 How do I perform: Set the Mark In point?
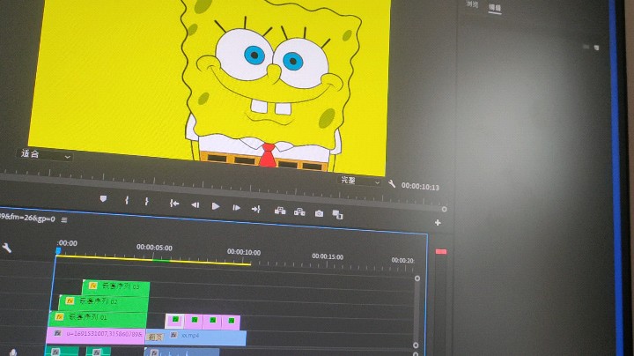(x=127, y=200)
